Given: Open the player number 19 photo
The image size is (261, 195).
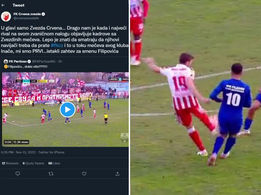Looking at the screenshot, I should [196, 97].
